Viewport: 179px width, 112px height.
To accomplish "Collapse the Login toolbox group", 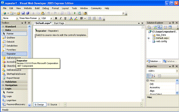I will tap(3, 89).
